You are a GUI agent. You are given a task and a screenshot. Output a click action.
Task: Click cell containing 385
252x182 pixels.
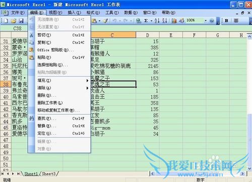[148, 47]
